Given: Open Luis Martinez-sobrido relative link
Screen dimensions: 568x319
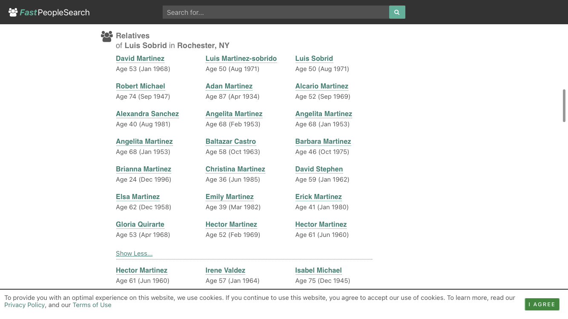Looking at the screenshot, I should pyautogui.click(x=241, y=59).
